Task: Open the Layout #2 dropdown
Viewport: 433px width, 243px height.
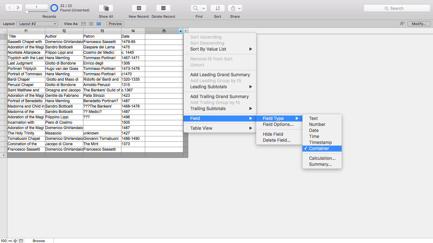Action: click(x=37, y=24)
